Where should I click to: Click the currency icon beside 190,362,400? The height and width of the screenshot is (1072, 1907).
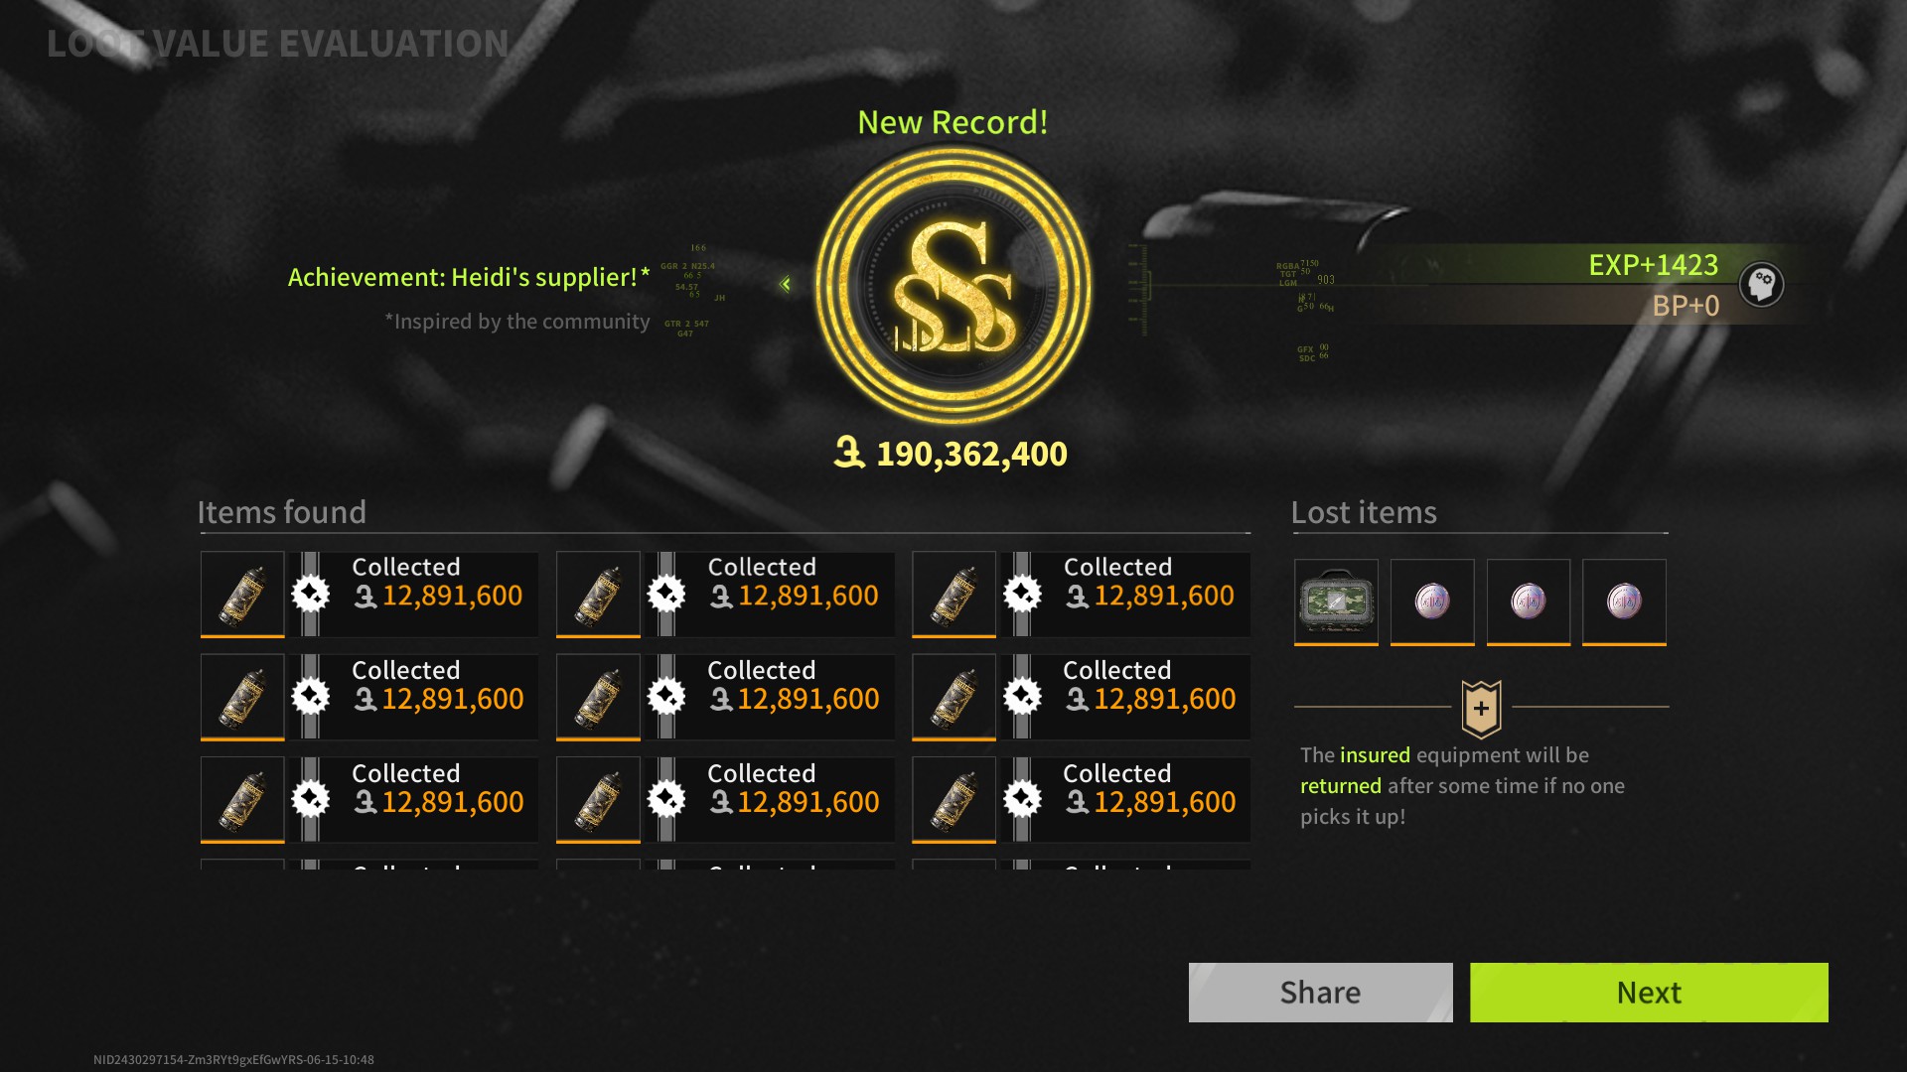click(x=849, y=453)
